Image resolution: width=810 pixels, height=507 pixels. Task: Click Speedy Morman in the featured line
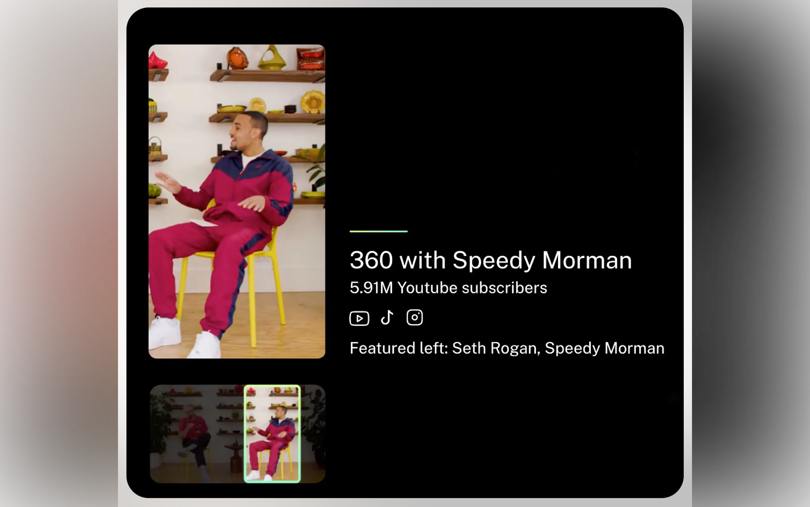(604, 348)
